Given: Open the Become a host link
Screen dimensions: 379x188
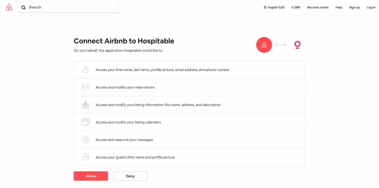Looking at the screenshot, I should point(318,7).
